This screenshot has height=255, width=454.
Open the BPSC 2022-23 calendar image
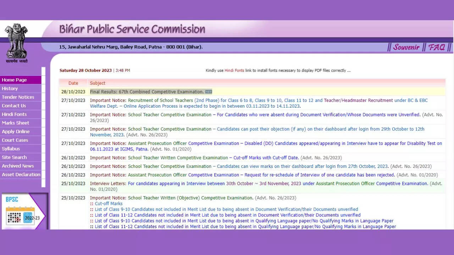23,212
